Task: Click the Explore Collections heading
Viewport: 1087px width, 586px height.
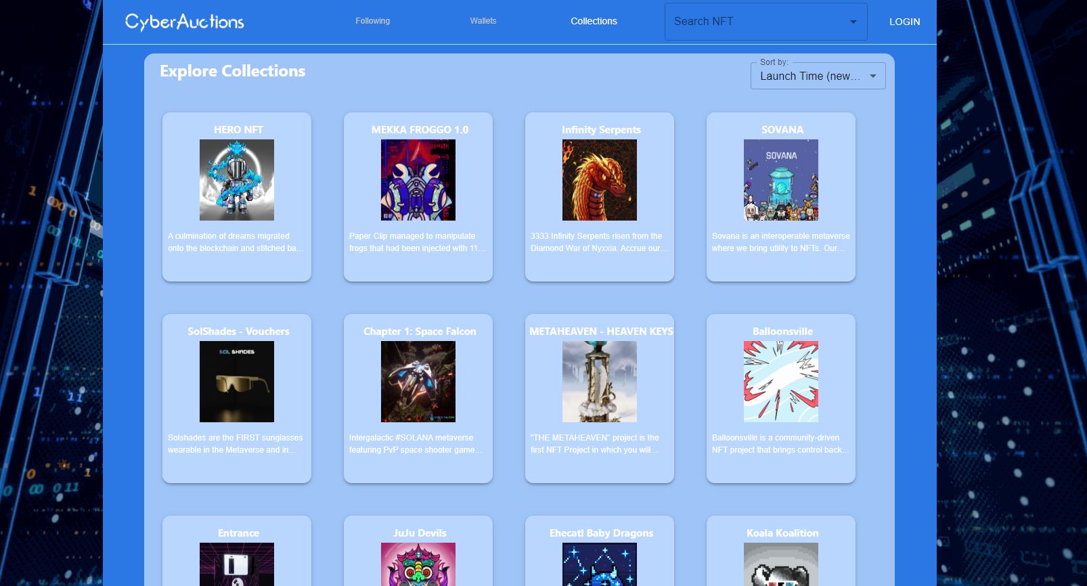Action: coord(232,71)
